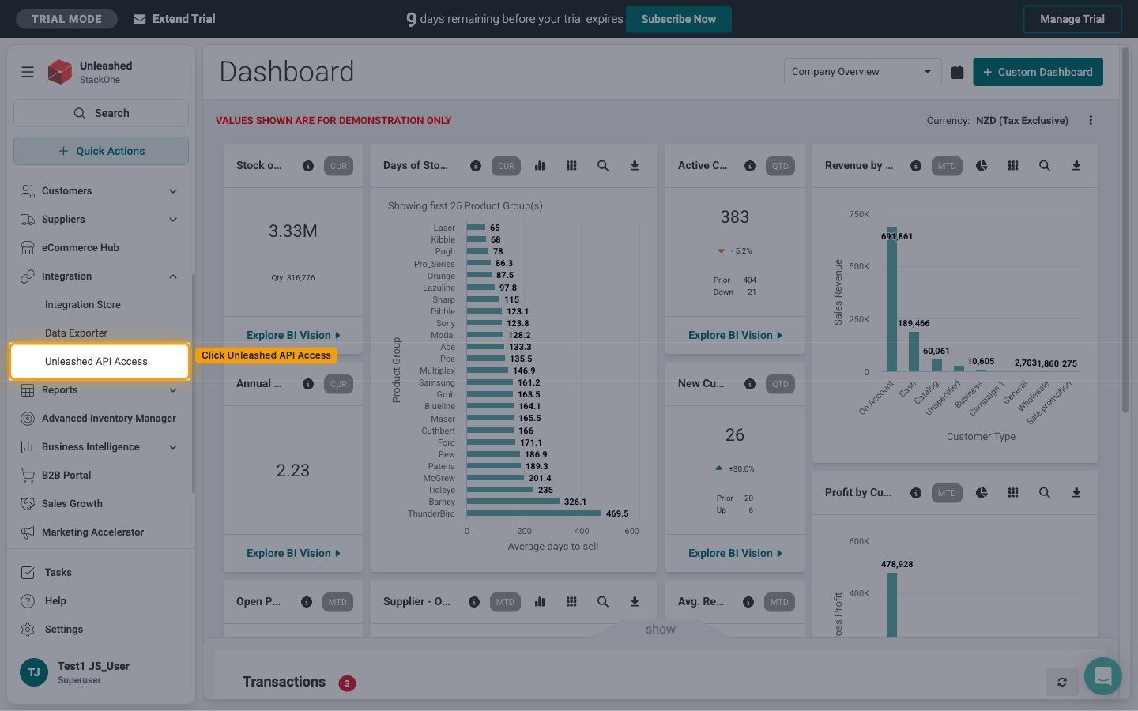Click the dashboard vertical scrollbar
The height and width of the screenshot is (711, 1138).
click(x=1125, y=229)
